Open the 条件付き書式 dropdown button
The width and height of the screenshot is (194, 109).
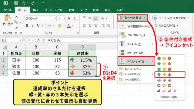(132, 18)
